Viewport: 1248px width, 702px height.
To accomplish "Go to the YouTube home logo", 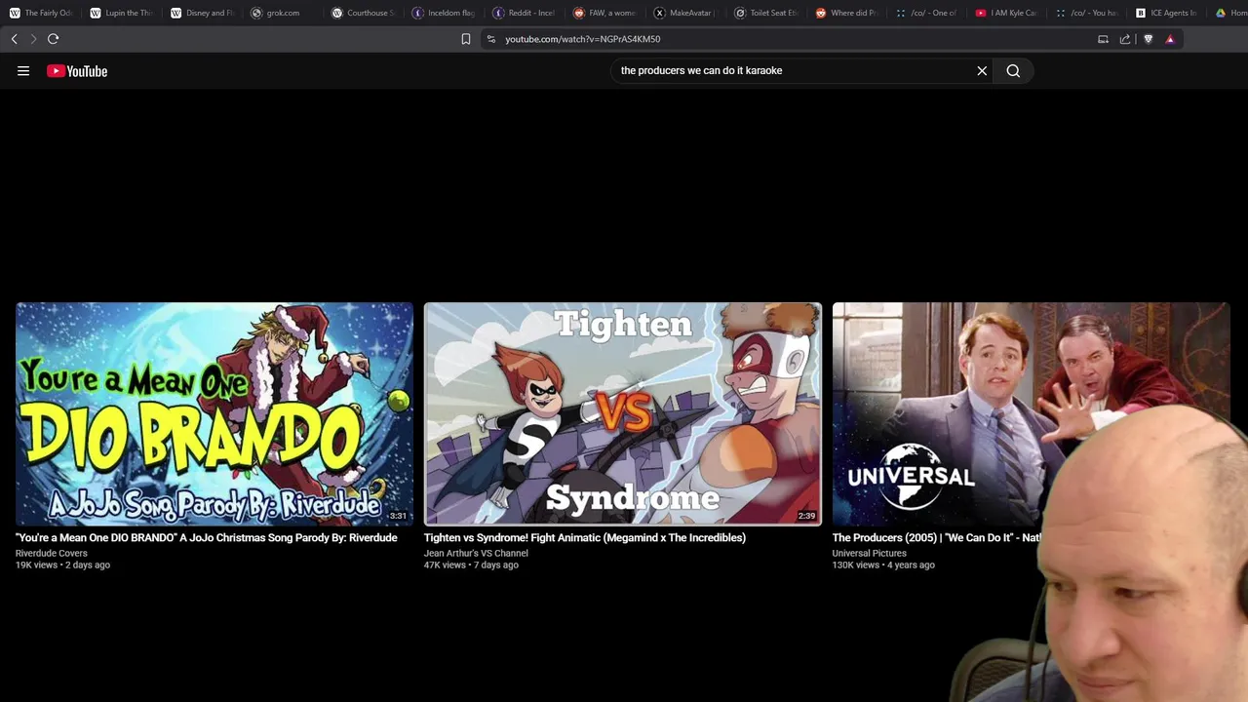I will (x=77, y=70).
